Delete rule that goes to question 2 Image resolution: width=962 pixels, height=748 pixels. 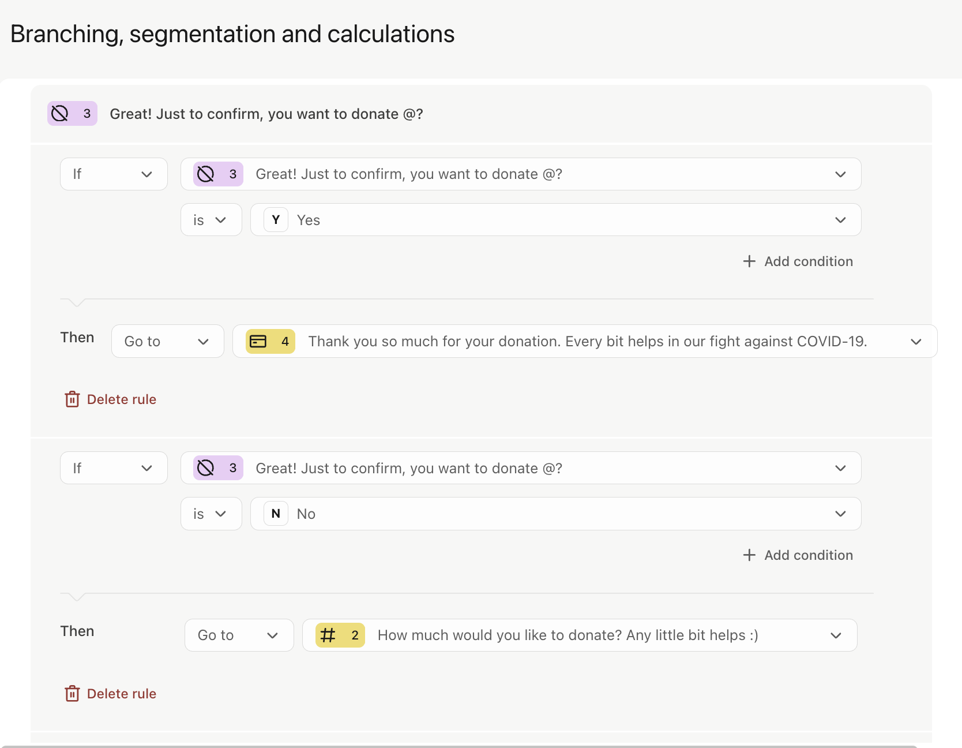pyautogui.click(x=110, y=694)
